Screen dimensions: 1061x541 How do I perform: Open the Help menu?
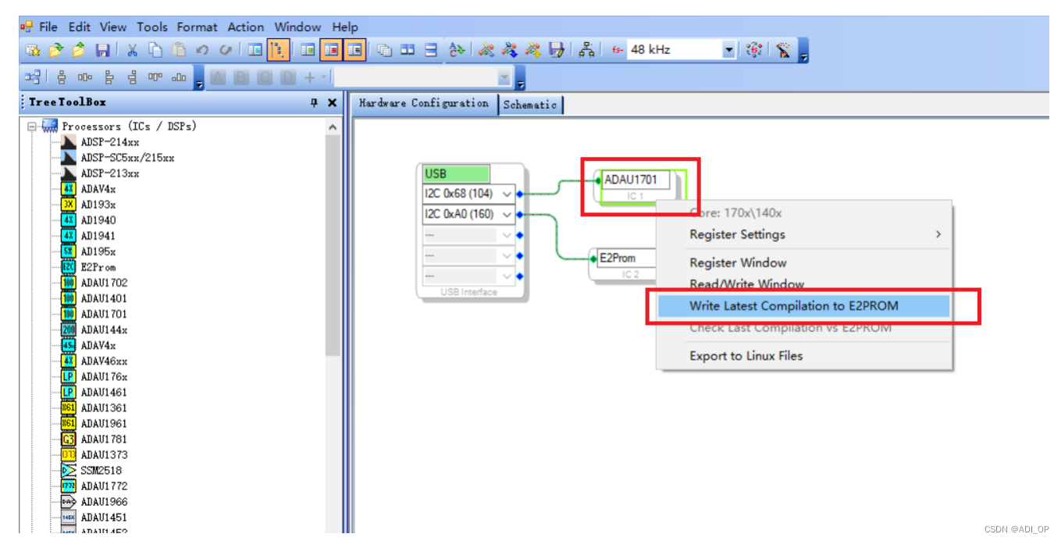[345, 27]
